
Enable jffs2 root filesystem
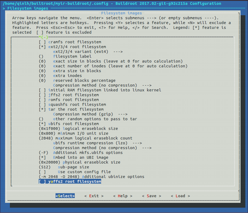click(42, 95)
